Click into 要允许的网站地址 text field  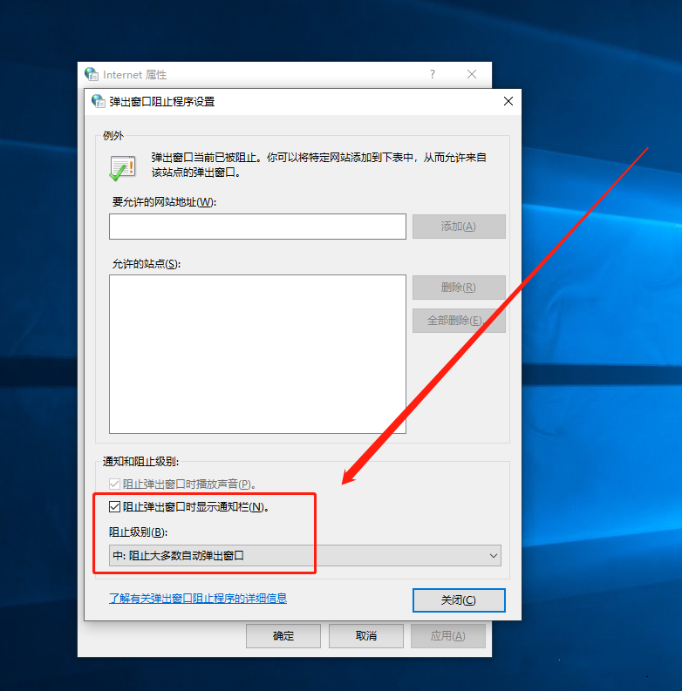pyautogui.click(x=257, y=227)
